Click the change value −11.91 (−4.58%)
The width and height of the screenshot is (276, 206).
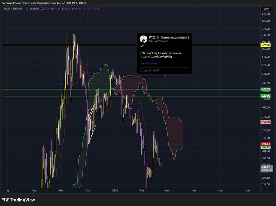point(92,9)
